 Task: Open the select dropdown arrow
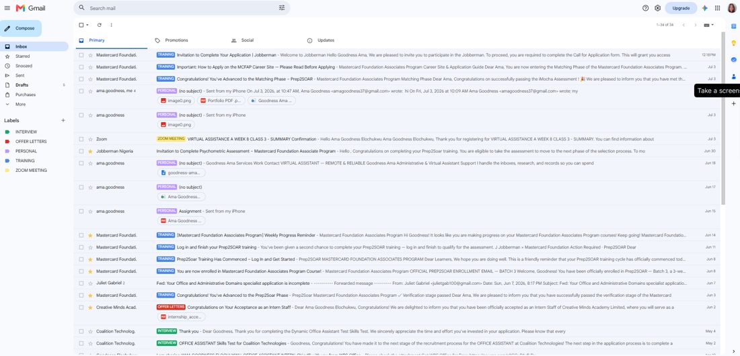[87, 25]
